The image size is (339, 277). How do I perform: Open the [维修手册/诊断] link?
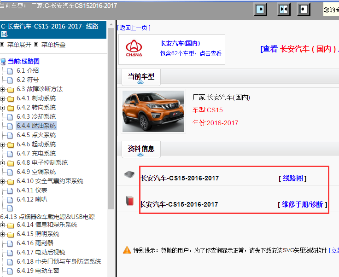(x=302, y=204)
